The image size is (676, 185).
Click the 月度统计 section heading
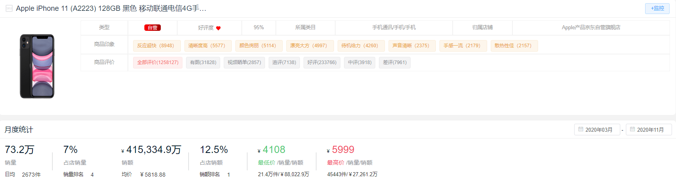[x=19, y=130]
